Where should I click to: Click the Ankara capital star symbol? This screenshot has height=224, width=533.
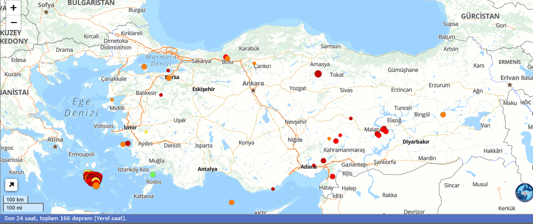click(253, 90)
